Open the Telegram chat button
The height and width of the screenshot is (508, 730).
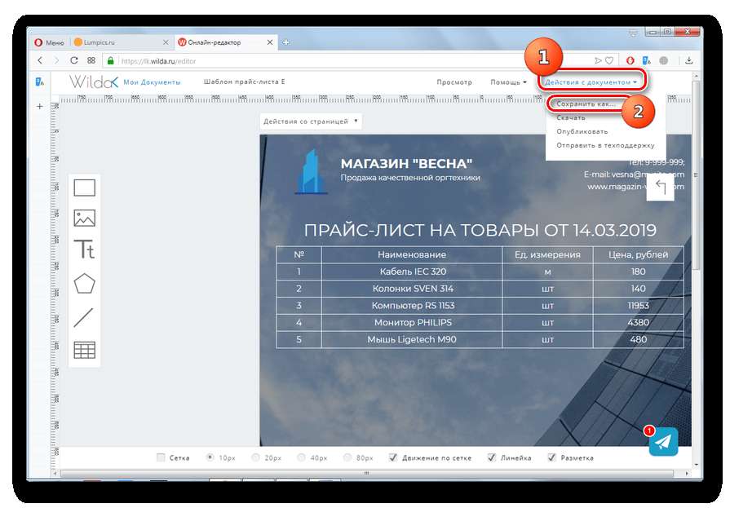click(664, 442)
